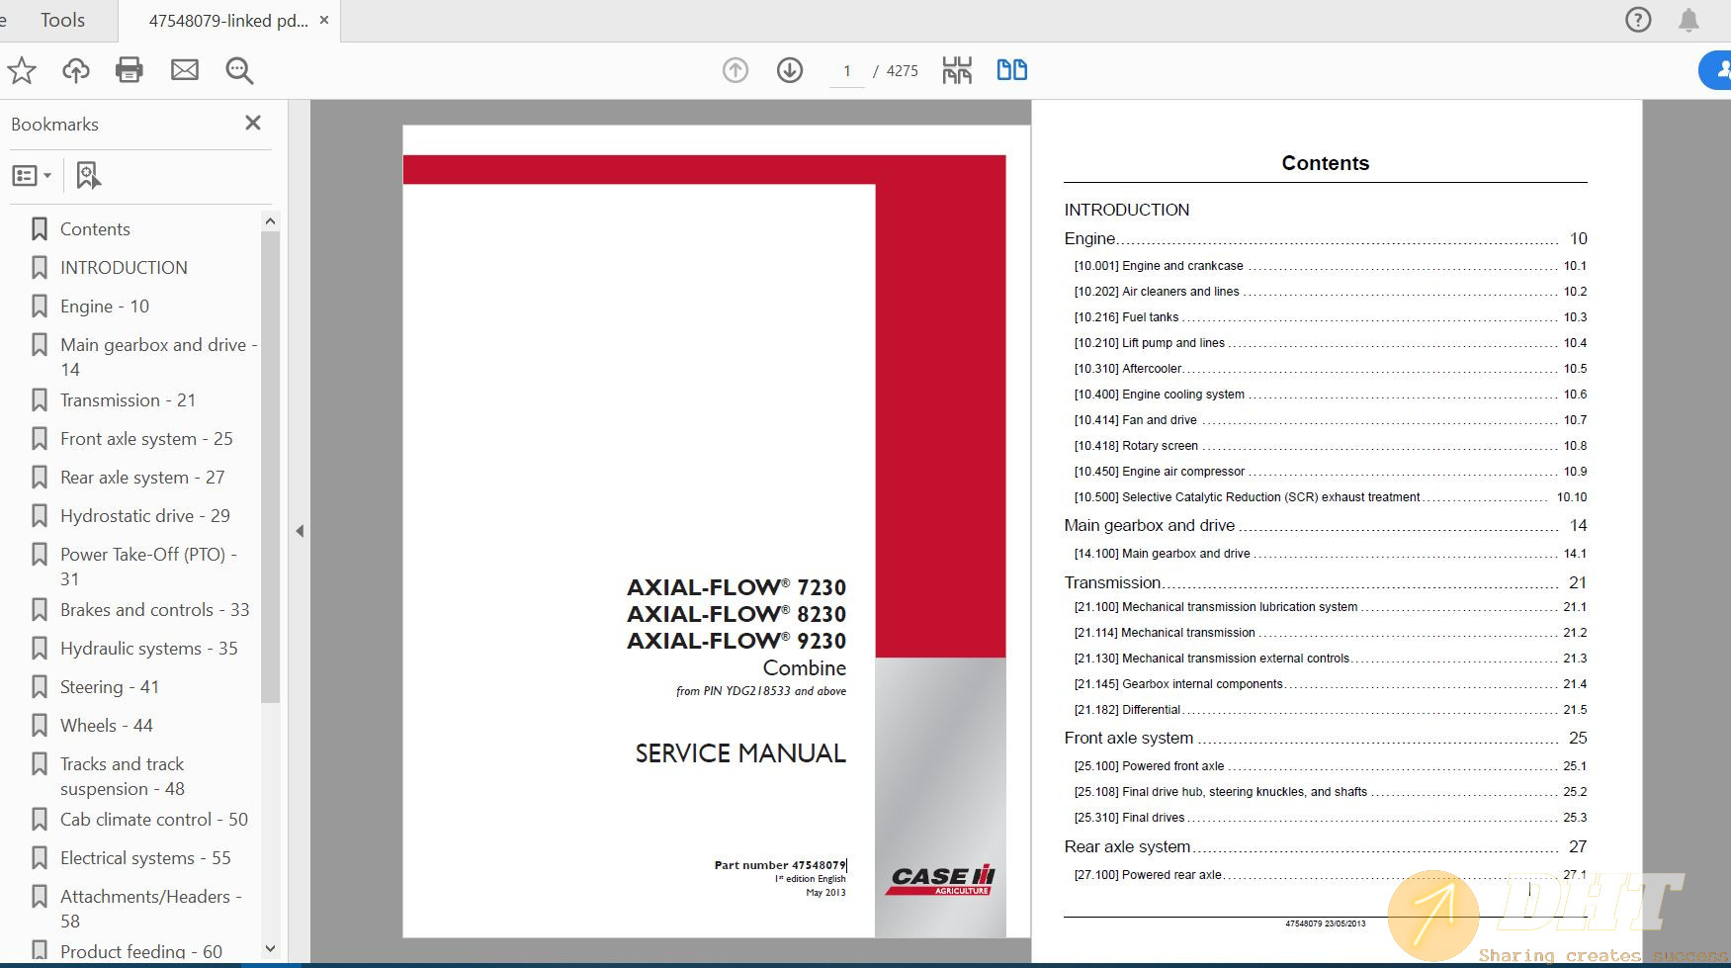The image size is (1731, 968).
Task: Open the Contents bookmark
Action: tap(95, 229)
